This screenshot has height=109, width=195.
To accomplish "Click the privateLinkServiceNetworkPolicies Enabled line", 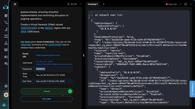I will tap(131, 95).
